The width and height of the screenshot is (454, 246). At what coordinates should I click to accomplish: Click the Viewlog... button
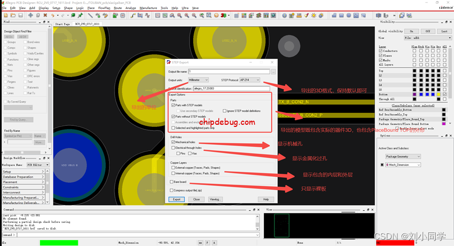click(x=215, y=199)
